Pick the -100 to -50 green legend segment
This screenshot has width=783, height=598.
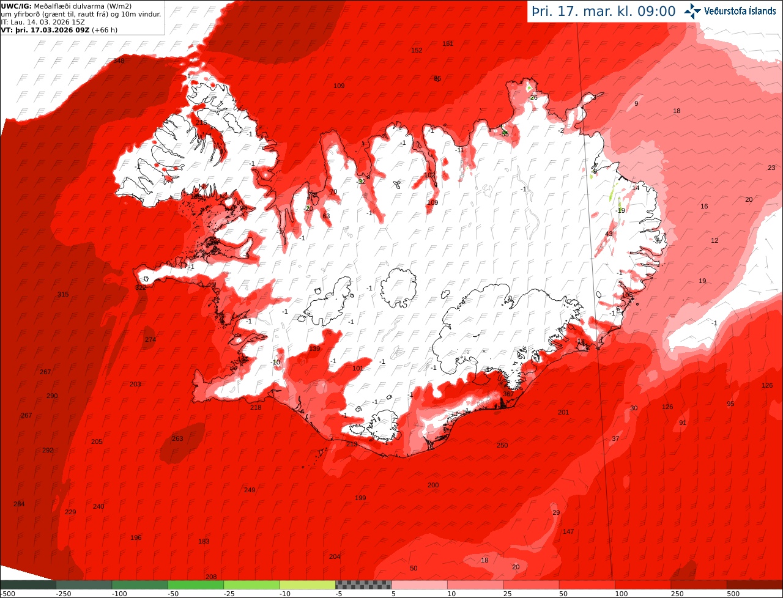139,585
